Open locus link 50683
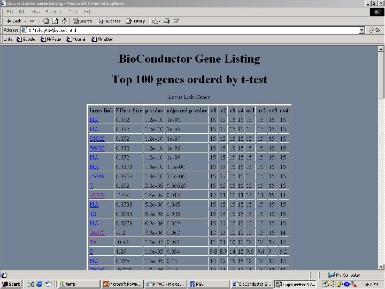Viewport: 385px width, 289px height. (97, 148)
